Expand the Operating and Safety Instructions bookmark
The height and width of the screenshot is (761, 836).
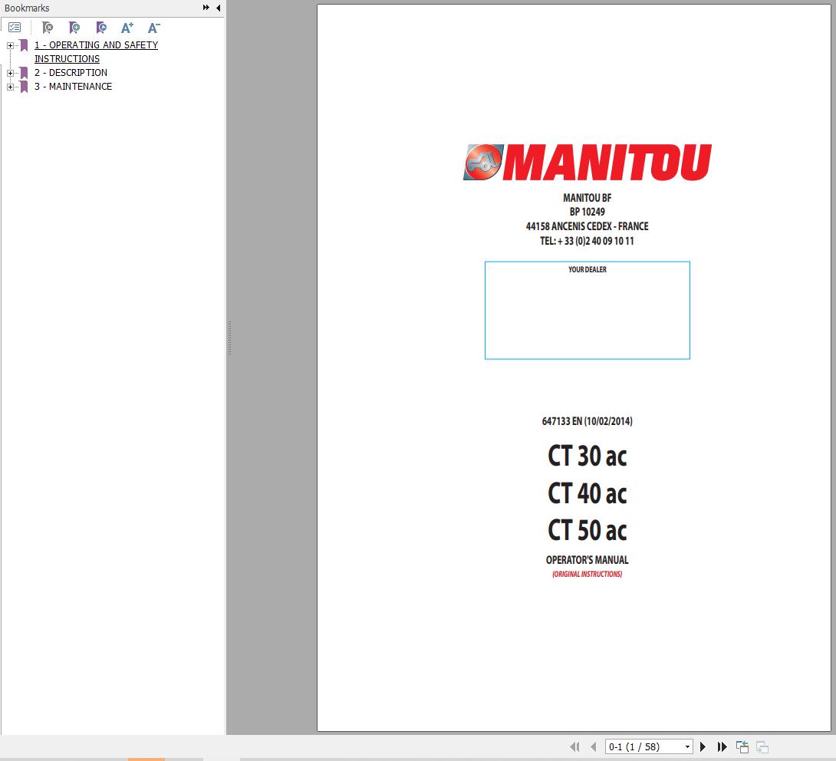coord(10,45)
